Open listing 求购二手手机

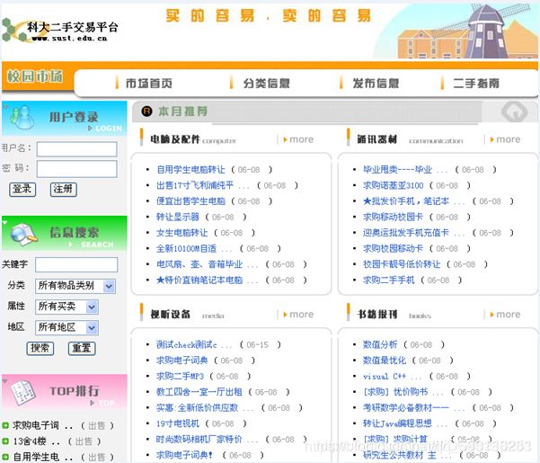pyautogui.click(x=389, y=280)
